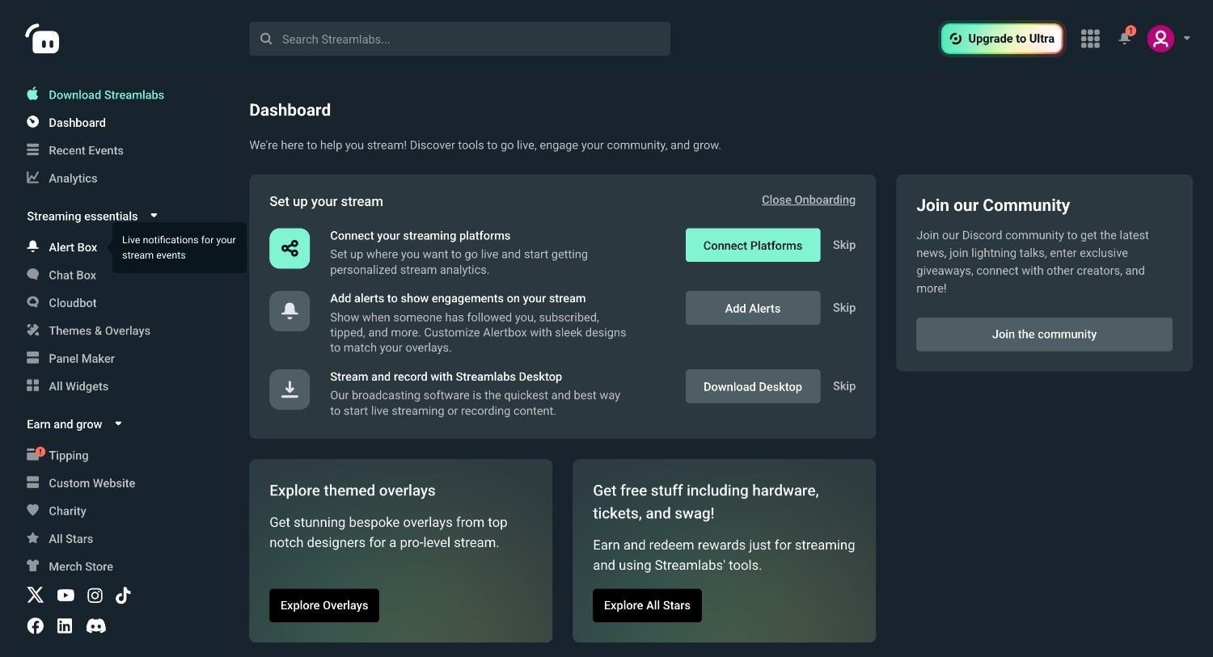Open the Streamlabs YouTube channel icon
Viewport: 1213px width, 657px height.
66,596
